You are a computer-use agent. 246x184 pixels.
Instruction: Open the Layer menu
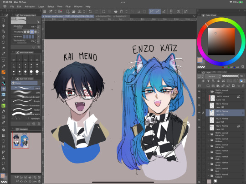[x=41, y=6]
